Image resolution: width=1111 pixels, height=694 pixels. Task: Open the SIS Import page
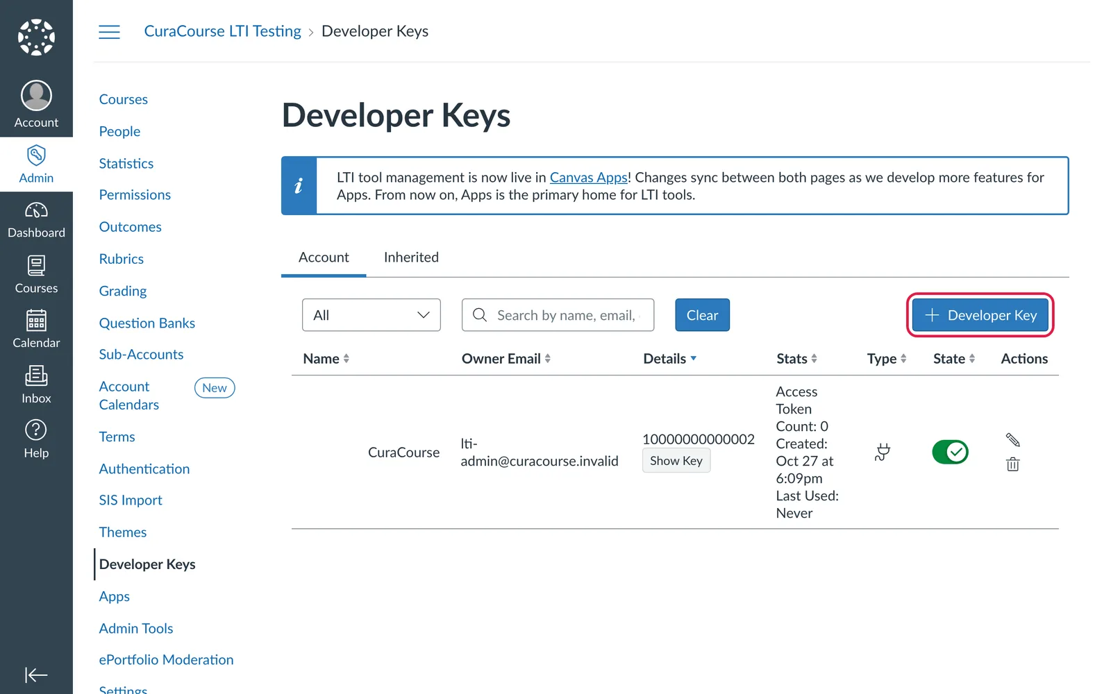pos(131,500)
